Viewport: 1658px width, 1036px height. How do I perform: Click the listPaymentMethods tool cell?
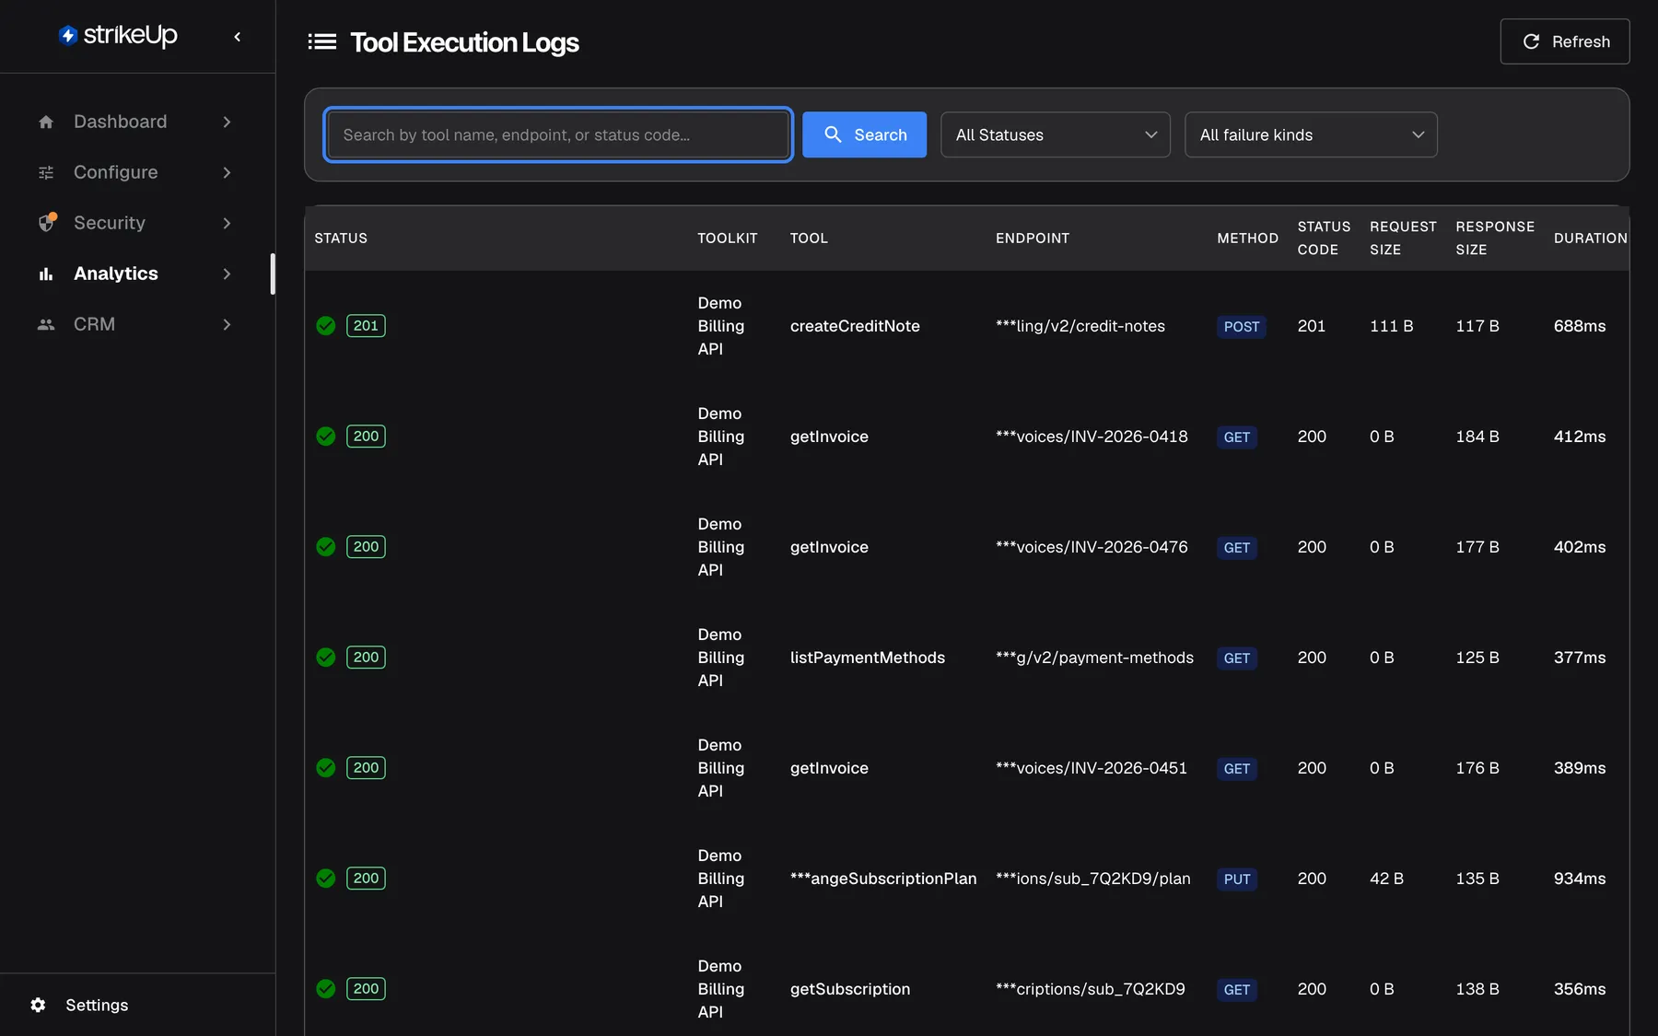click(x=868, y=658)
